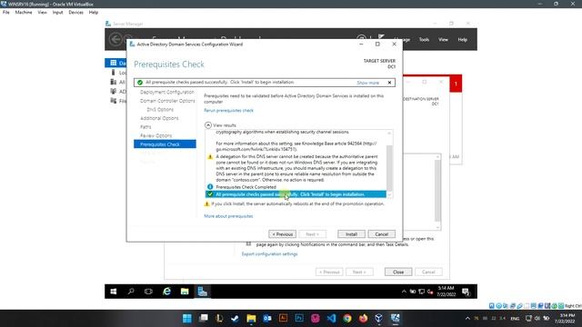Open VirtualBox File menu

pyautogui.click(x=6, y=12)
